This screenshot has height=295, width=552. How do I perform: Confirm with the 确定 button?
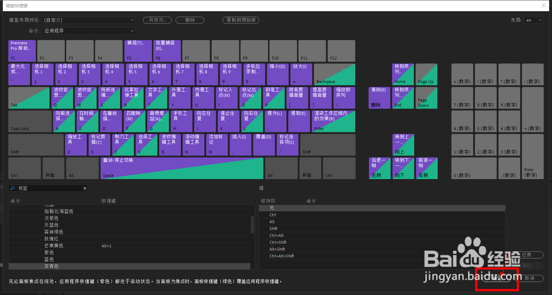click(x=497, y=278)
